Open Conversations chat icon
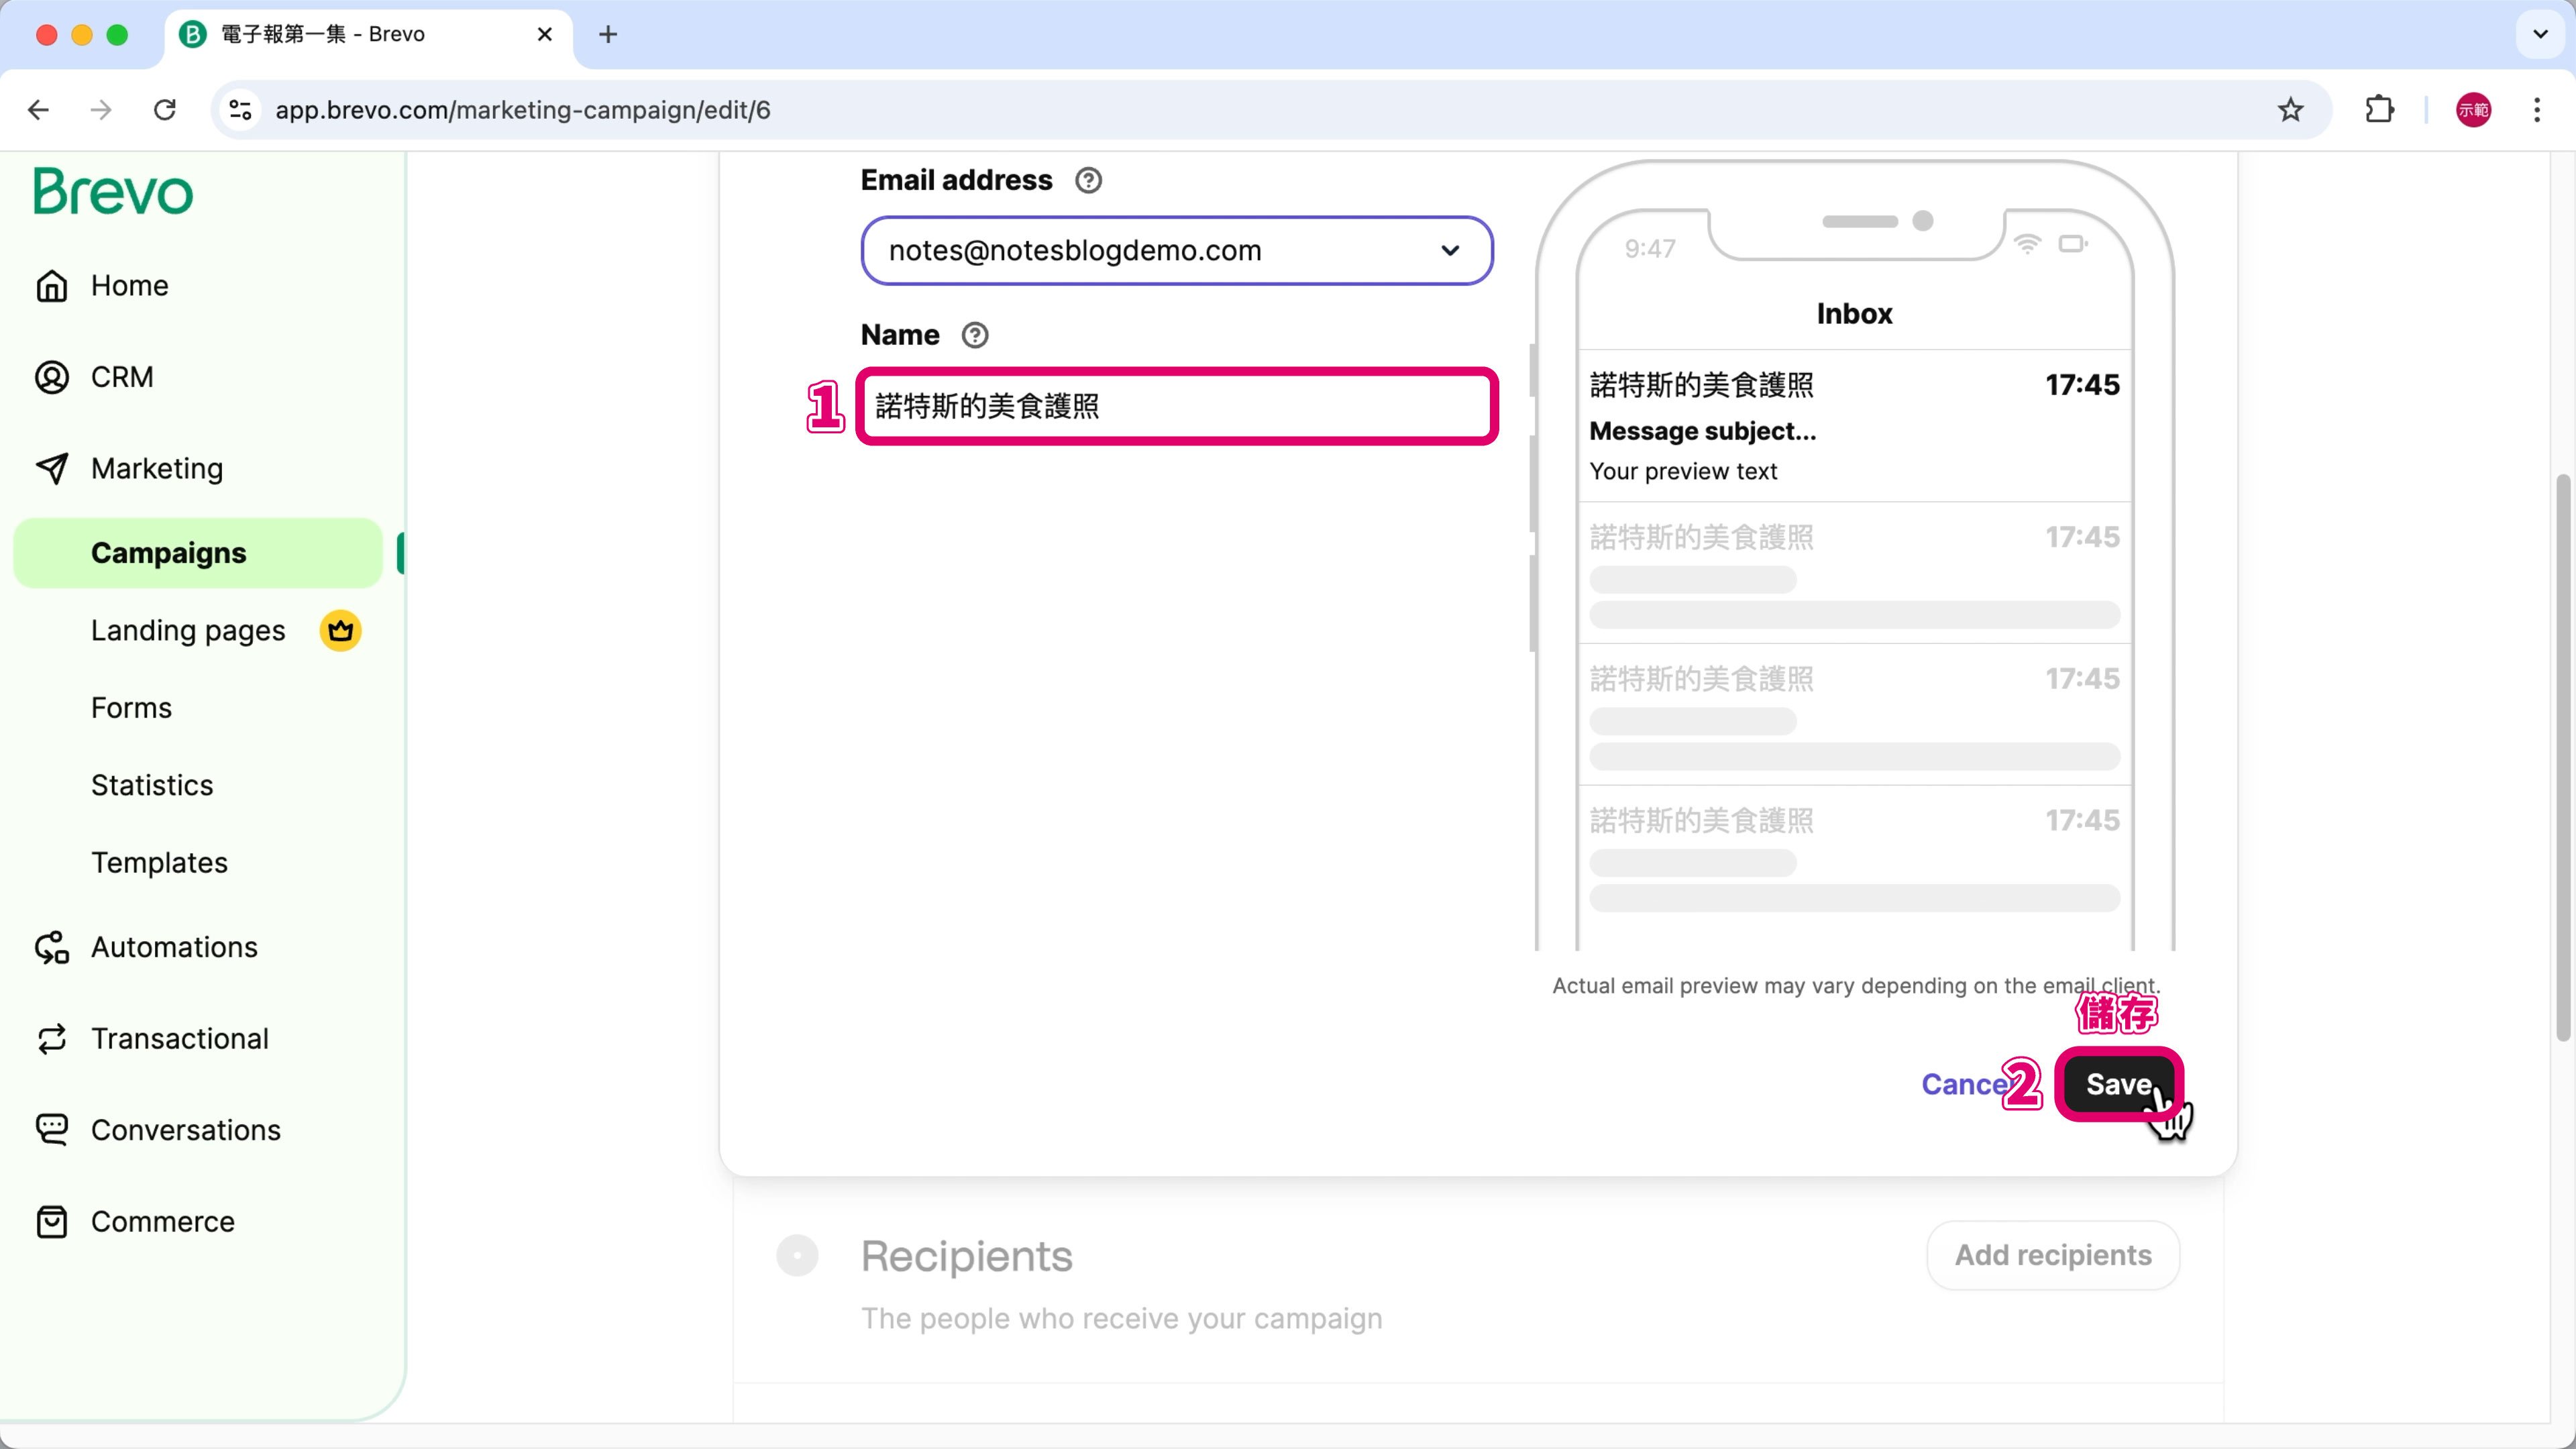This screenshot has height=1449, width=2576. pyautogui.click(x=52, y=1130)
